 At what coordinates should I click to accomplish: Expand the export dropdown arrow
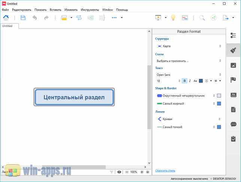coord(233,18)
